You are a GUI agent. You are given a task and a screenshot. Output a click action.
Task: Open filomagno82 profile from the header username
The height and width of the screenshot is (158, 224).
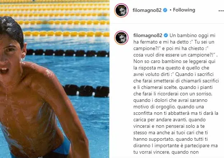147,10
